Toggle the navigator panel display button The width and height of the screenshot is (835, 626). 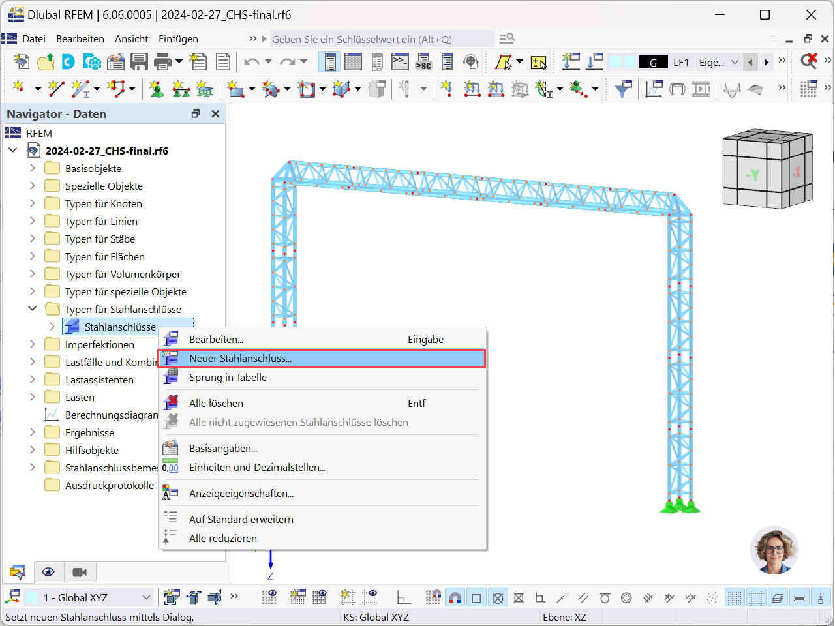click(x=330, y=62)
